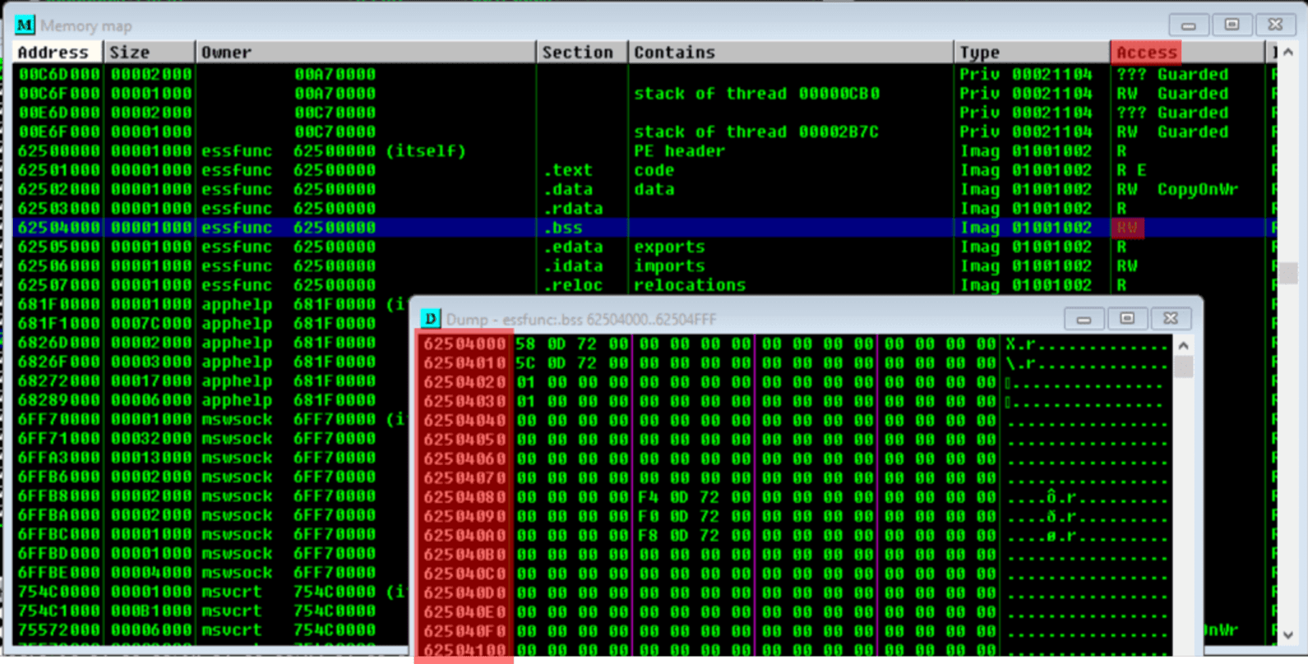Image resolution: width=1308 pixels, height=664 pixels.
Task: Sort by the Section column header
Action: tap(582, 52)
